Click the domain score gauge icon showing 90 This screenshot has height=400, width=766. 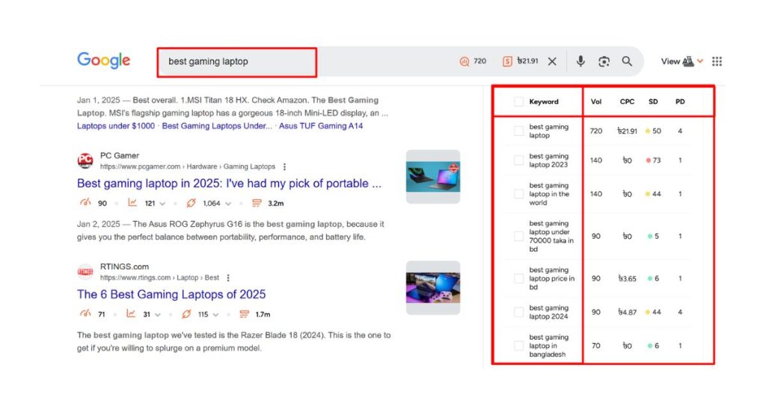(85, 203)
